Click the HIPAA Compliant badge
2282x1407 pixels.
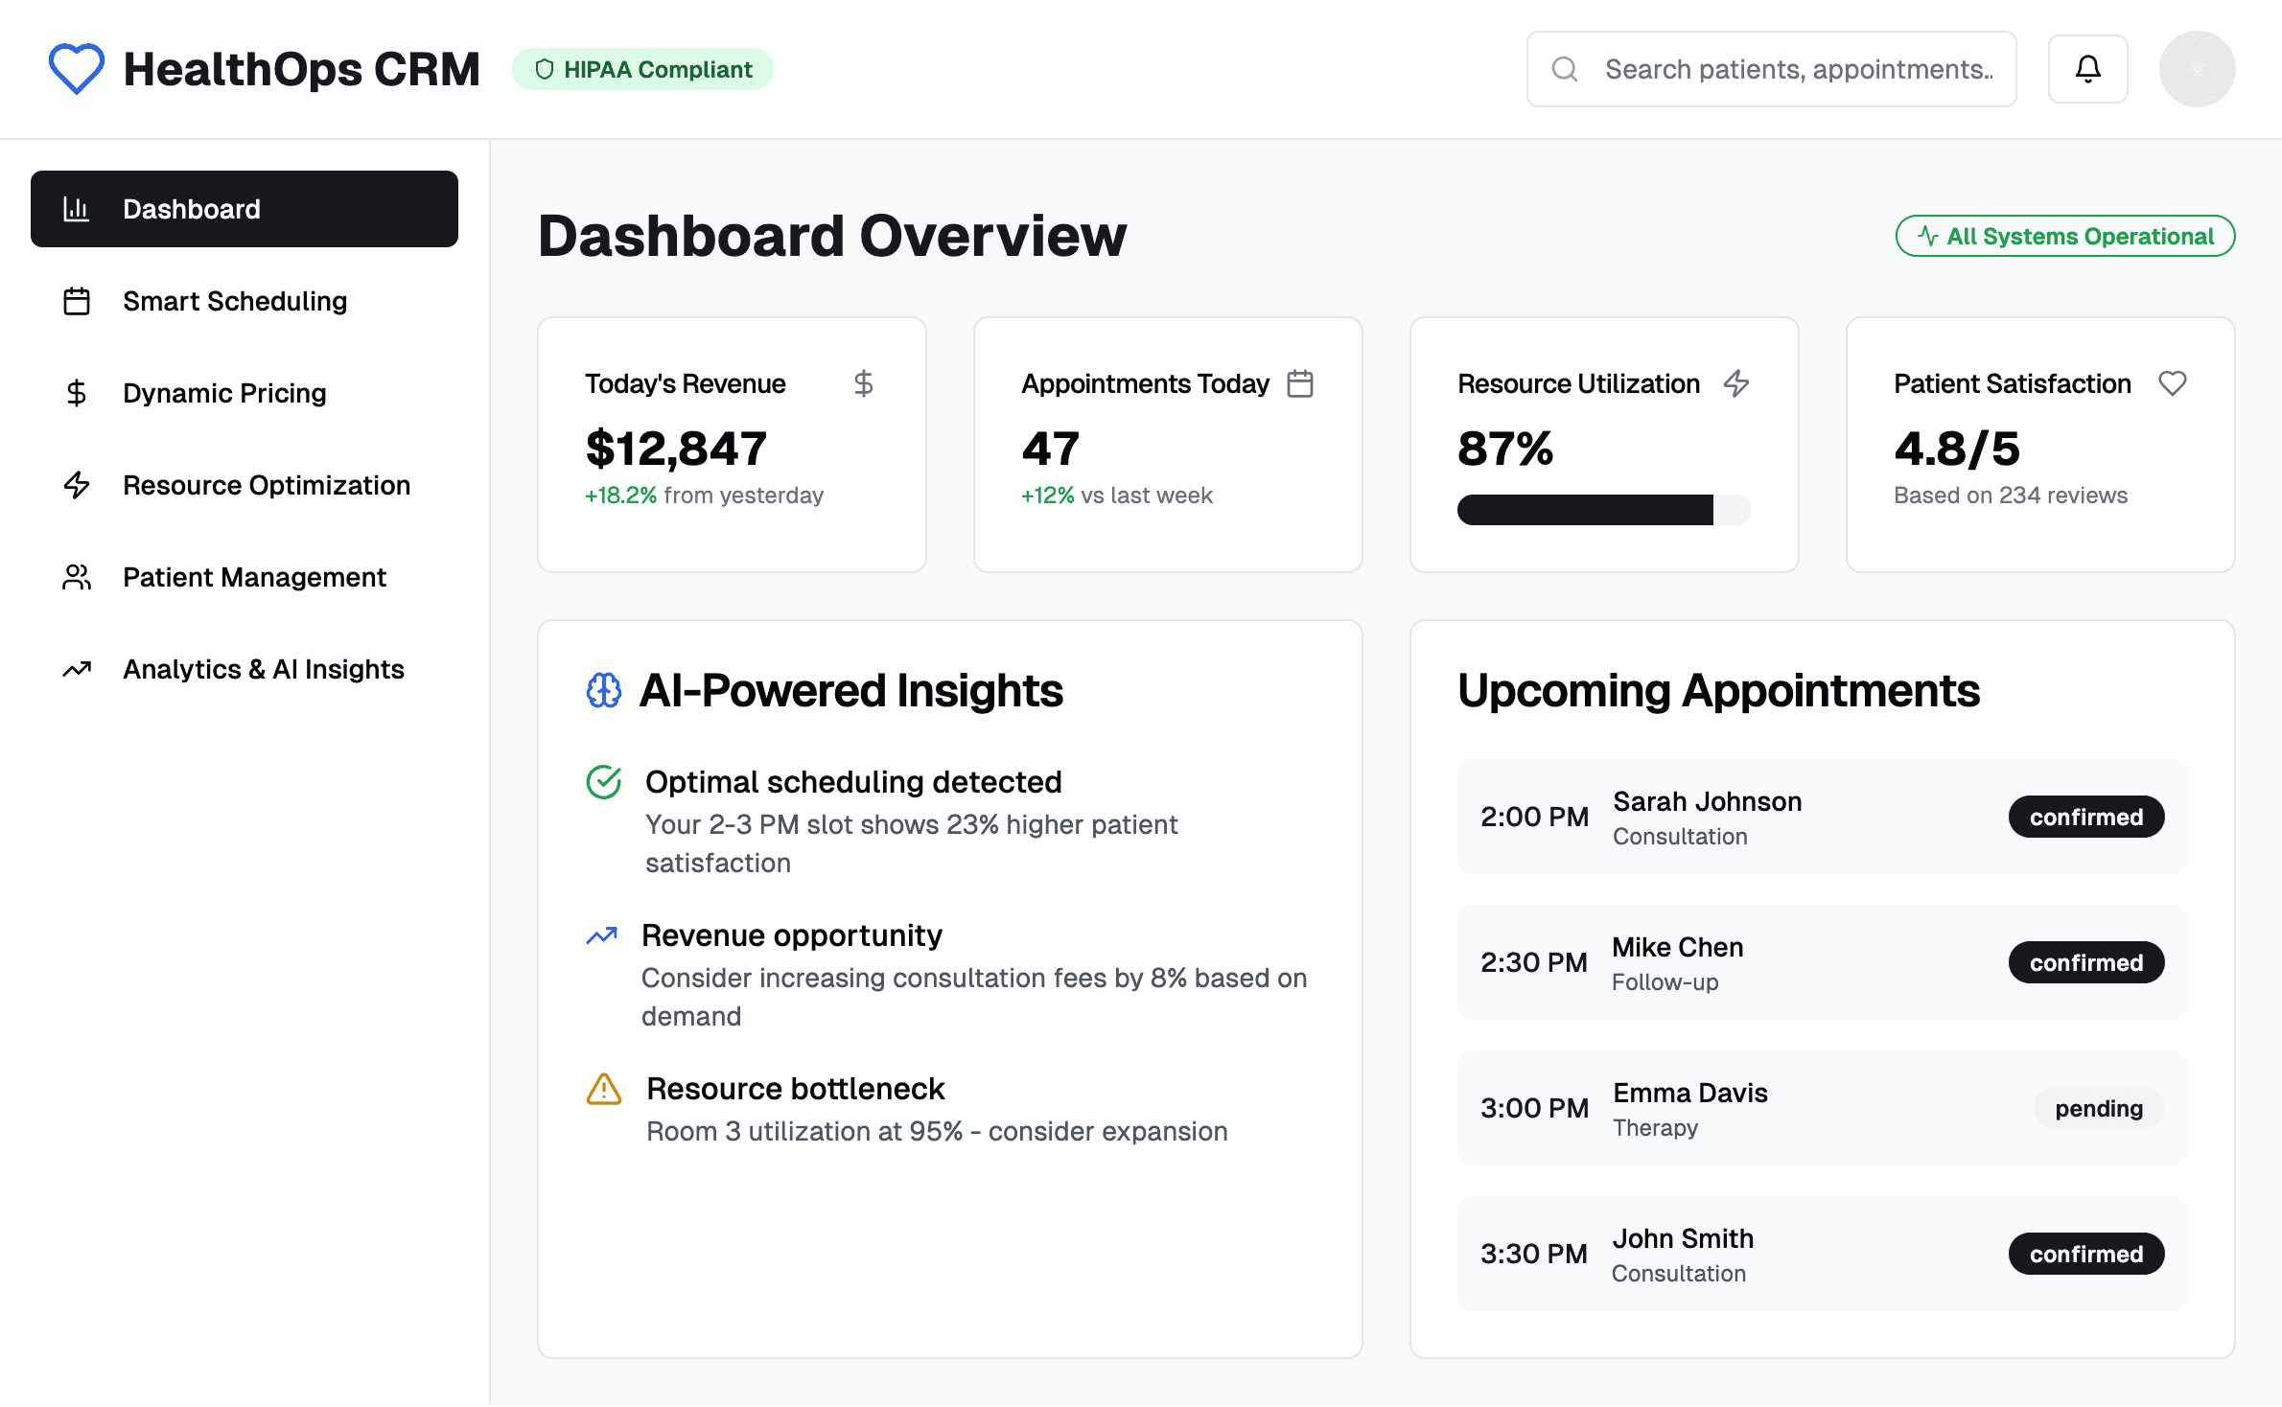coord(642,68)
